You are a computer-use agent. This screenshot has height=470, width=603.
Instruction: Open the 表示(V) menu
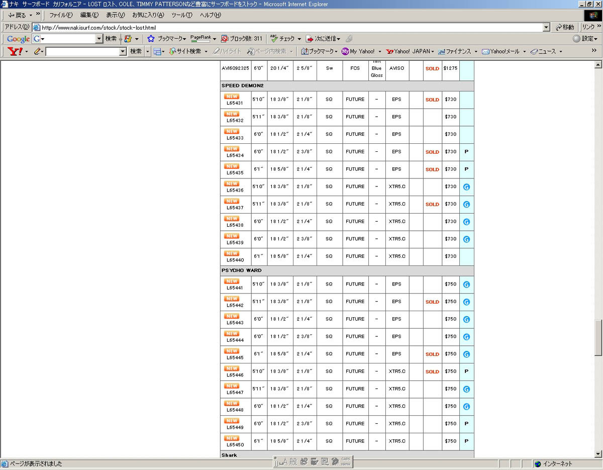(x=115, y=15)
